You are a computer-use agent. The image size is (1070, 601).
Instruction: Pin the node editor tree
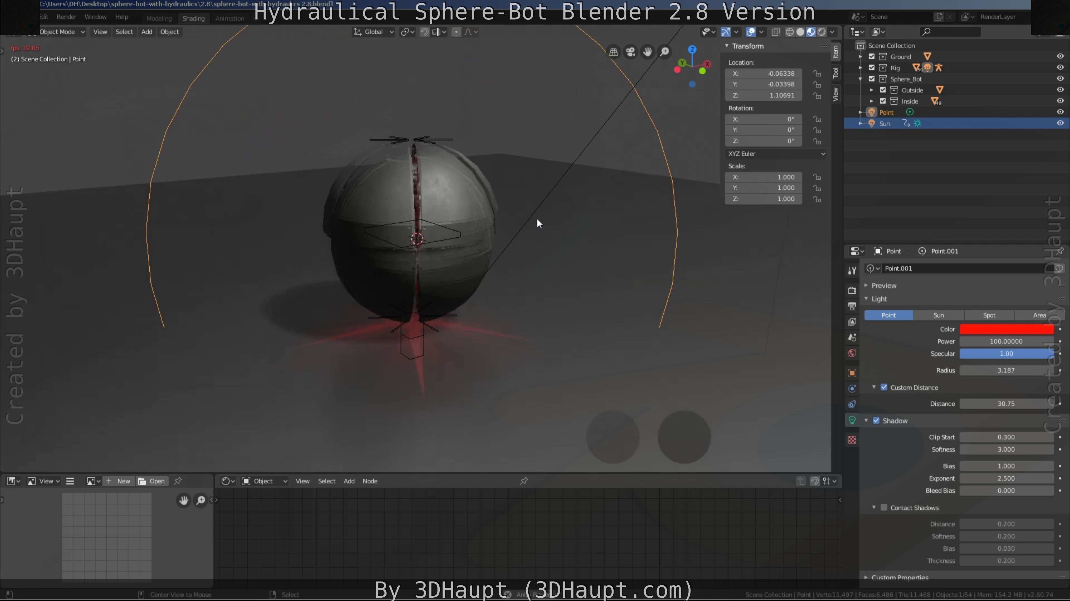[524, 481]
